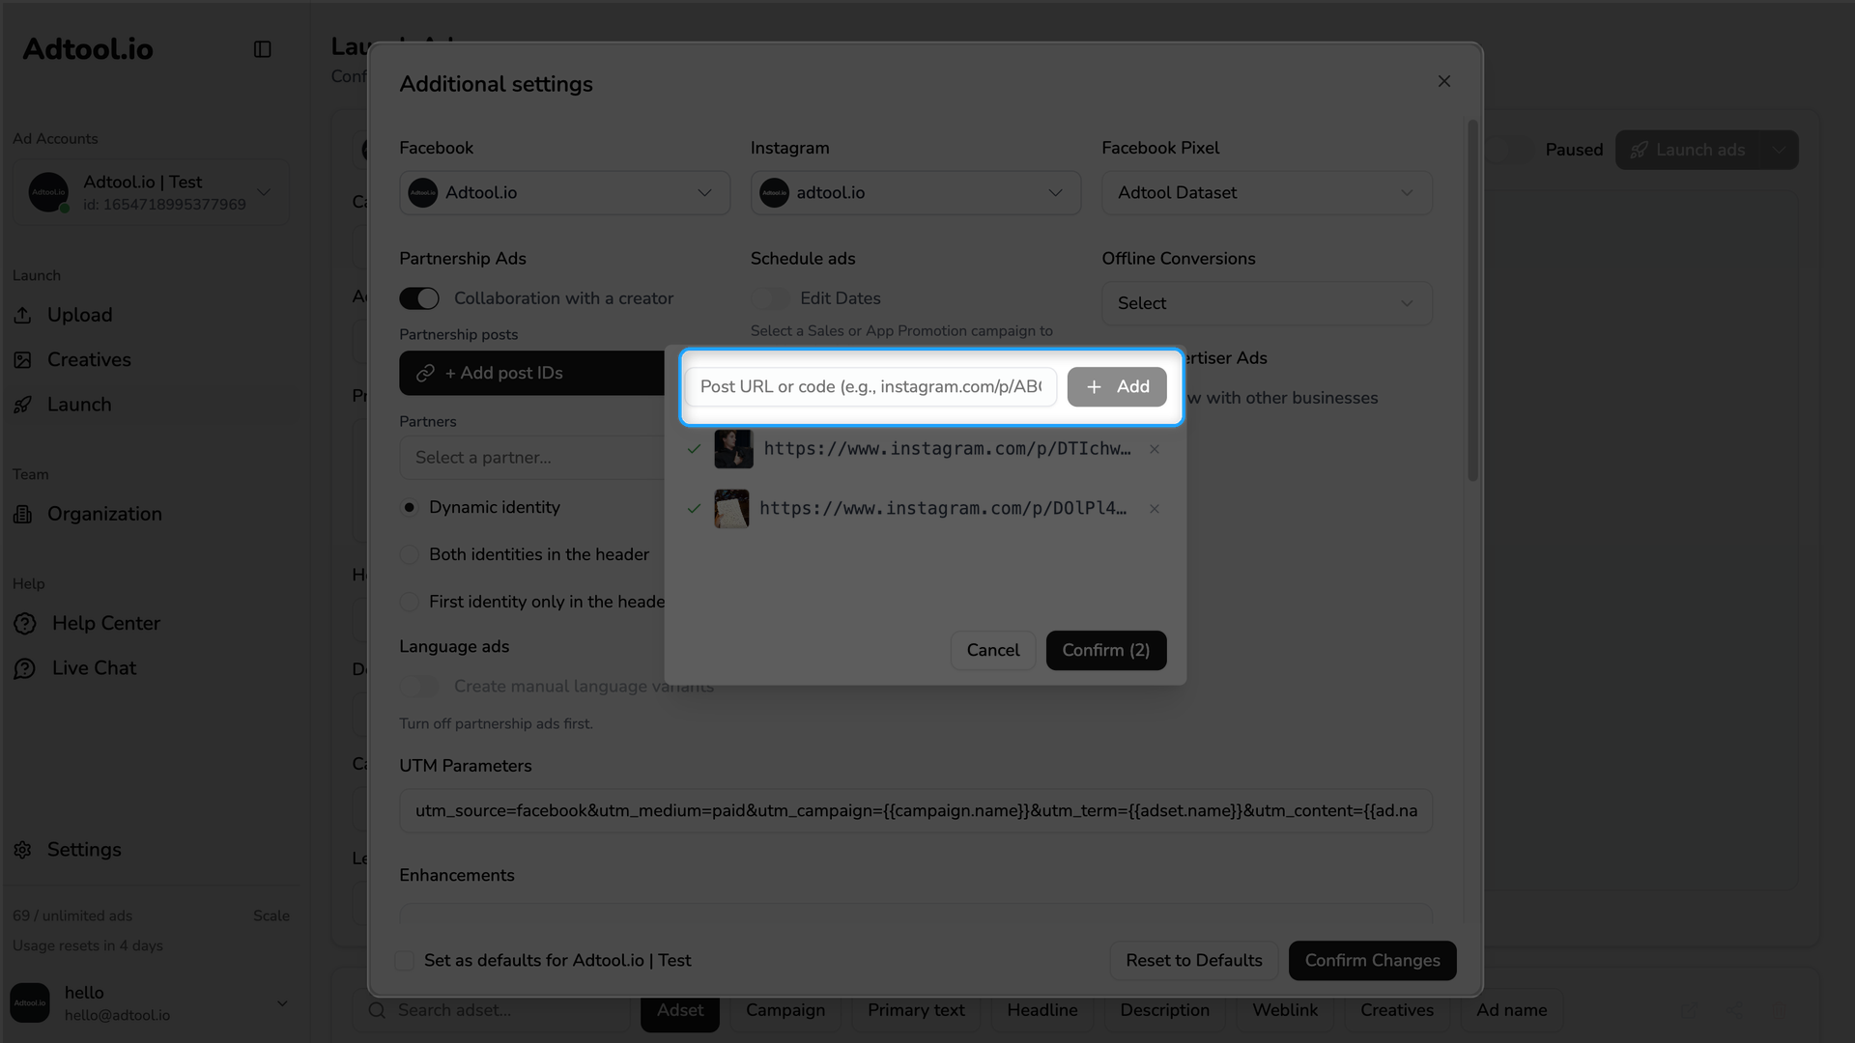Click the hello user avatar

click(30, 1002)
